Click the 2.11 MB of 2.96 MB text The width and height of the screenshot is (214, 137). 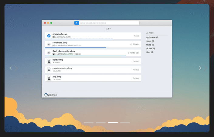(63, 37)
